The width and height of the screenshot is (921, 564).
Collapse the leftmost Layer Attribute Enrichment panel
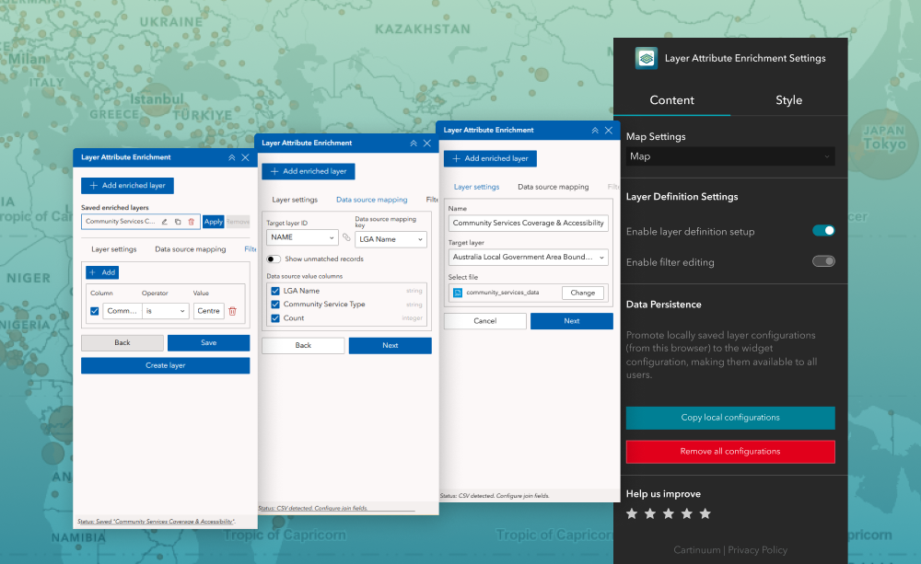pos(231,157)
